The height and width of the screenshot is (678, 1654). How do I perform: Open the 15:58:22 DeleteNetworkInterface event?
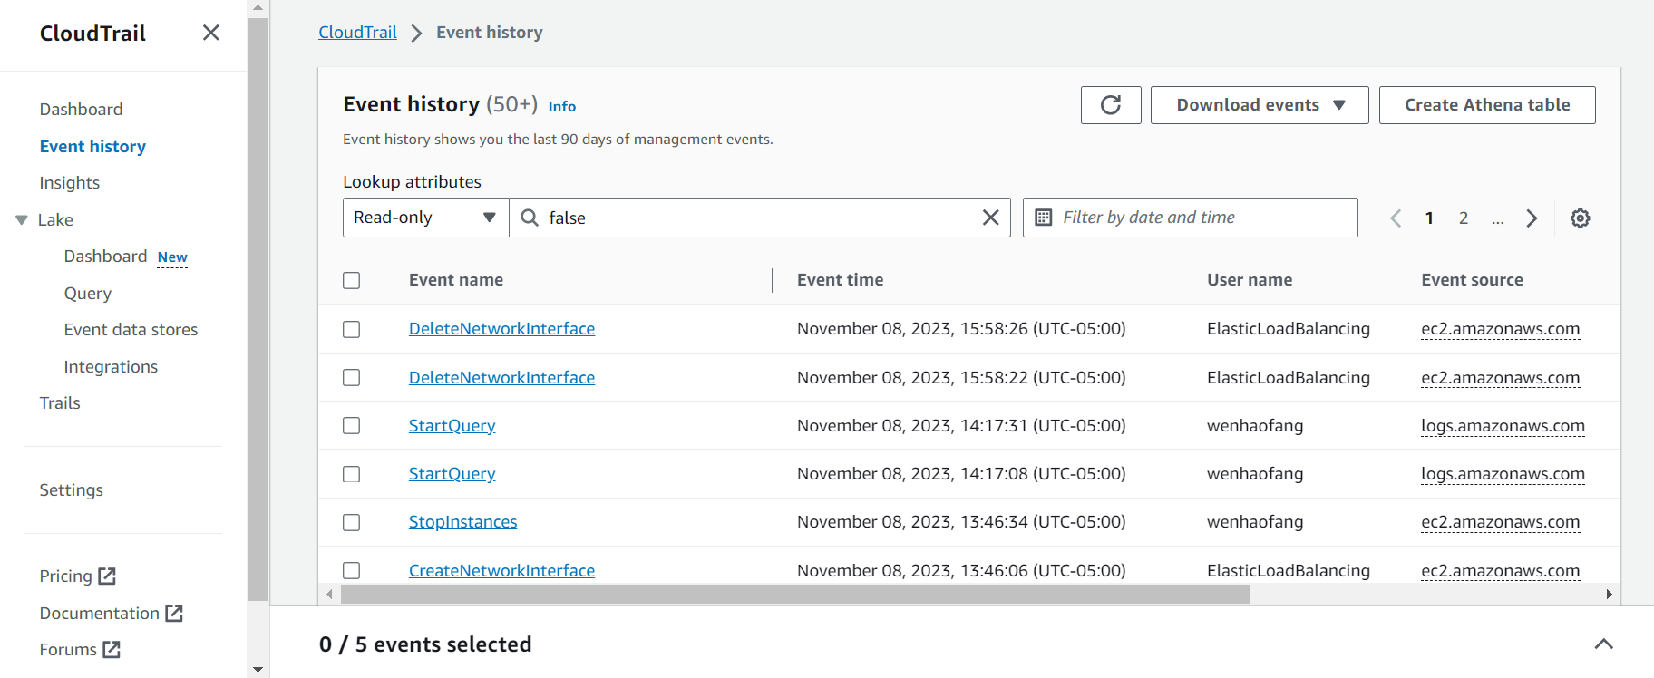pyautogui.click(x=501, y=377)
